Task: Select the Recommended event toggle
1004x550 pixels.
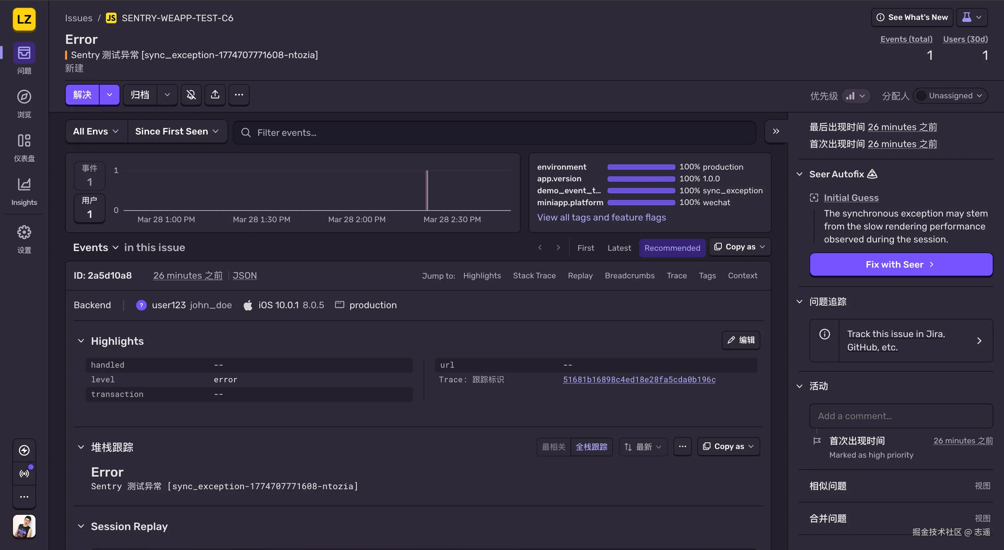Action: click(672, 248)
